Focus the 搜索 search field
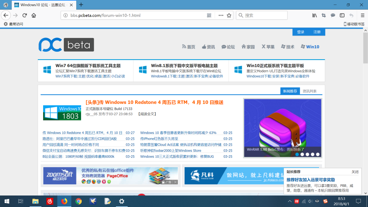The image size is (368, 207). point(262,15)
